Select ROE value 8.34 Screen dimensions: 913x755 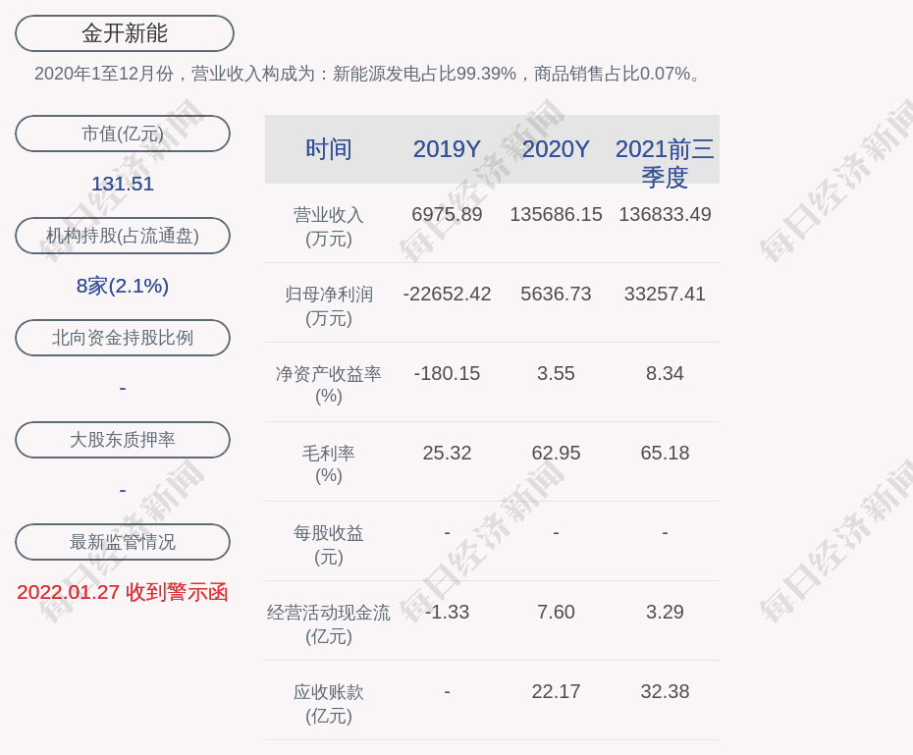pyautogui.click(x=665, y=373)
